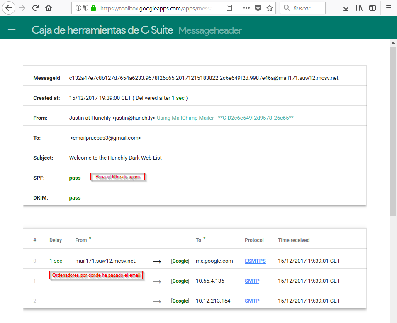
Task: Open tracking protection shield in address bar
Action: tap(86, 8)
